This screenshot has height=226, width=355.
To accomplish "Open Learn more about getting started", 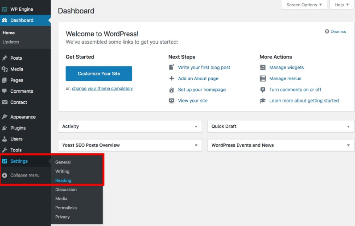I will point(304,101).
